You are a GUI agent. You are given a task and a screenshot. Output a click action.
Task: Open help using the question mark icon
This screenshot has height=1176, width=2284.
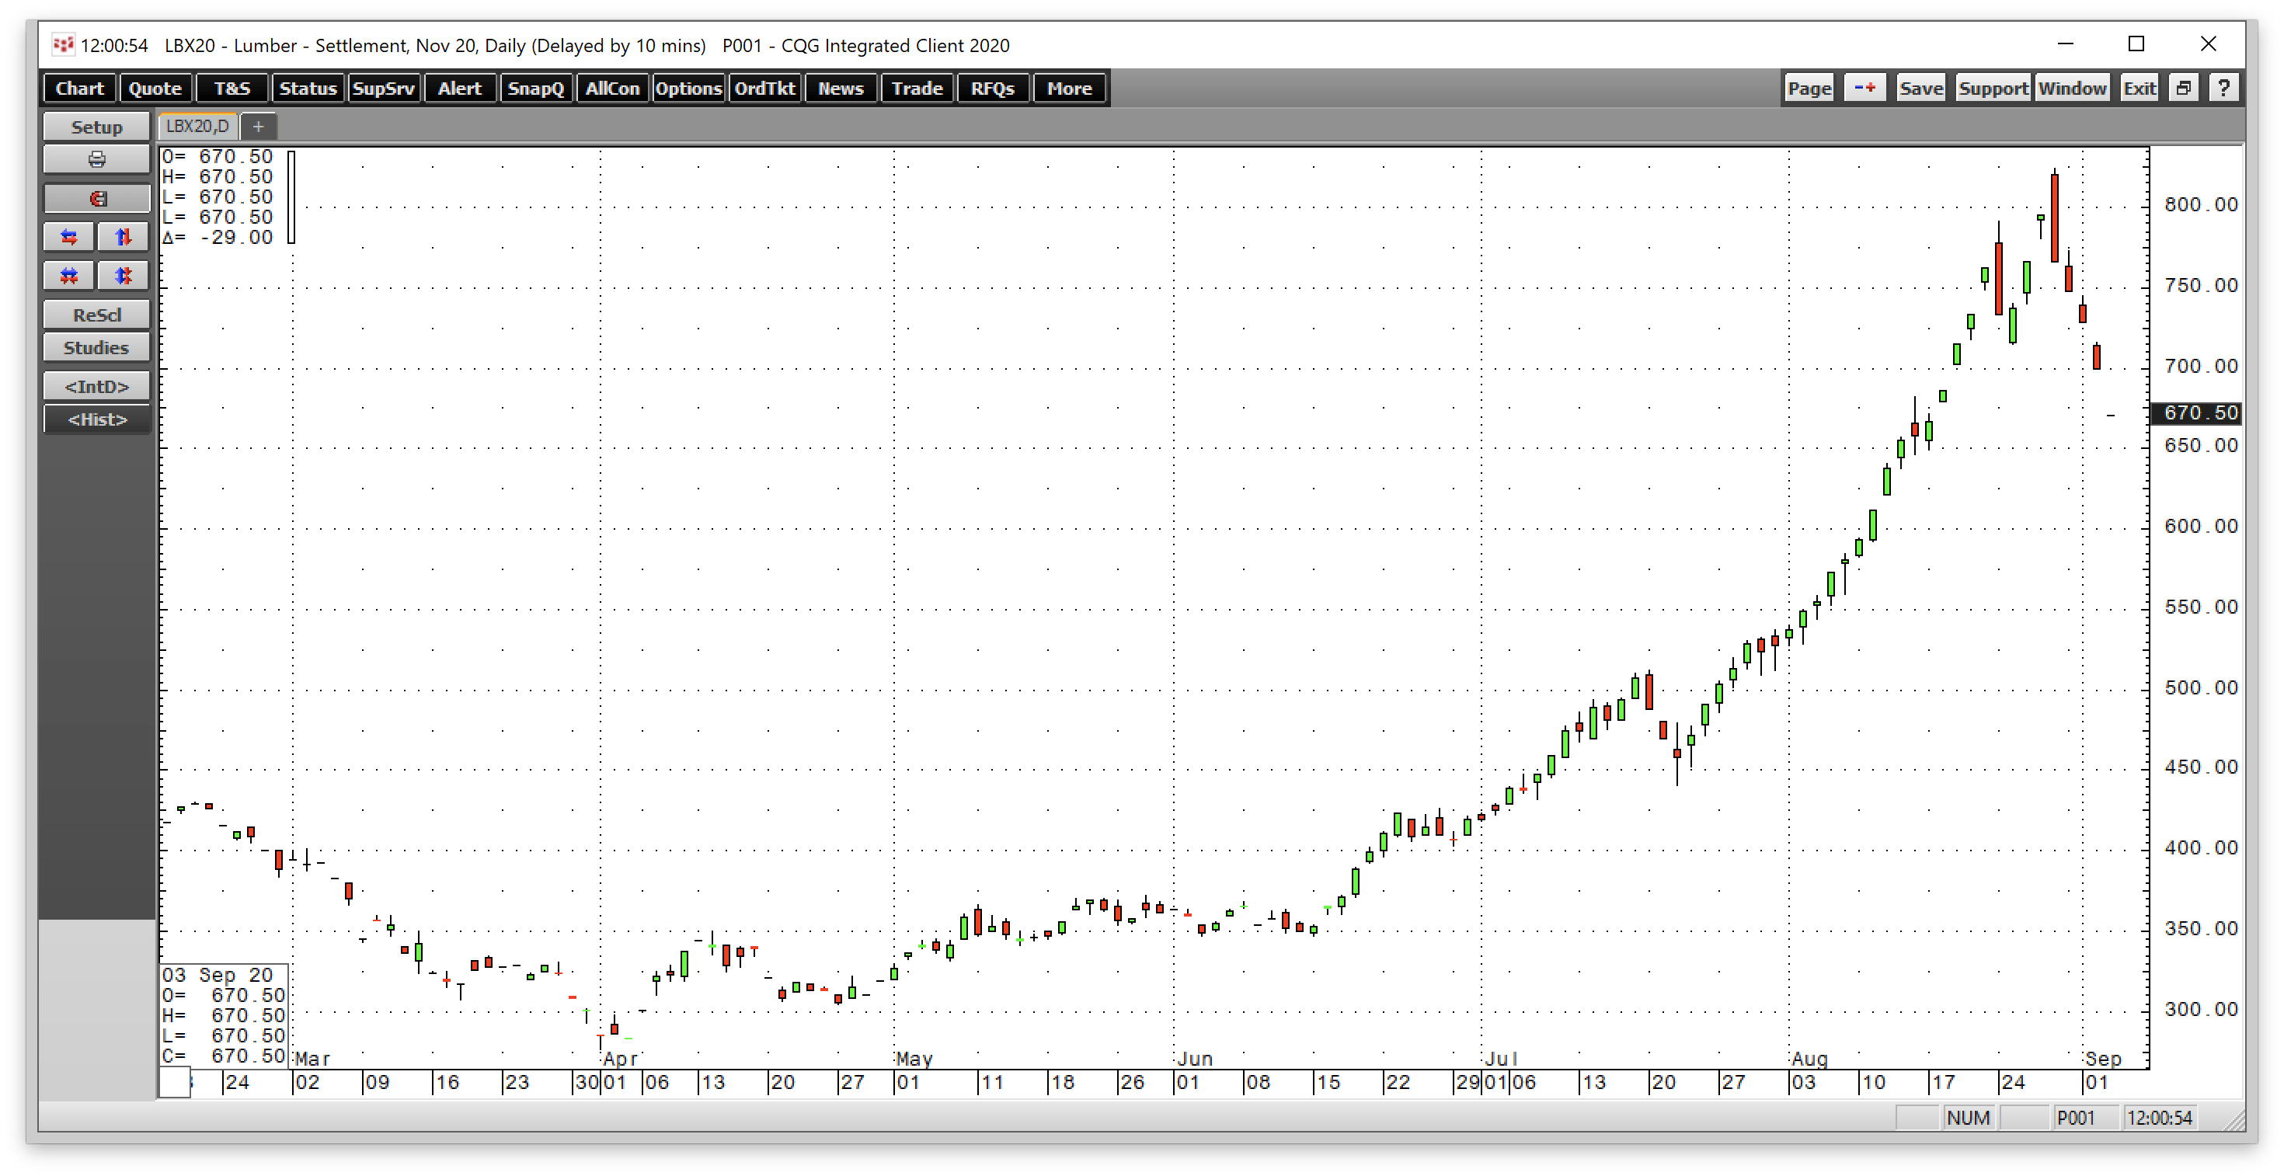click(x=2225, y=87)
